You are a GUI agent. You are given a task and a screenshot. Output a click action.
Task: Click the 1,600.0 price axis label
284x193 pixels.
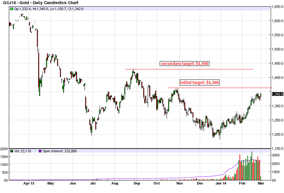[x=277, y=21]
